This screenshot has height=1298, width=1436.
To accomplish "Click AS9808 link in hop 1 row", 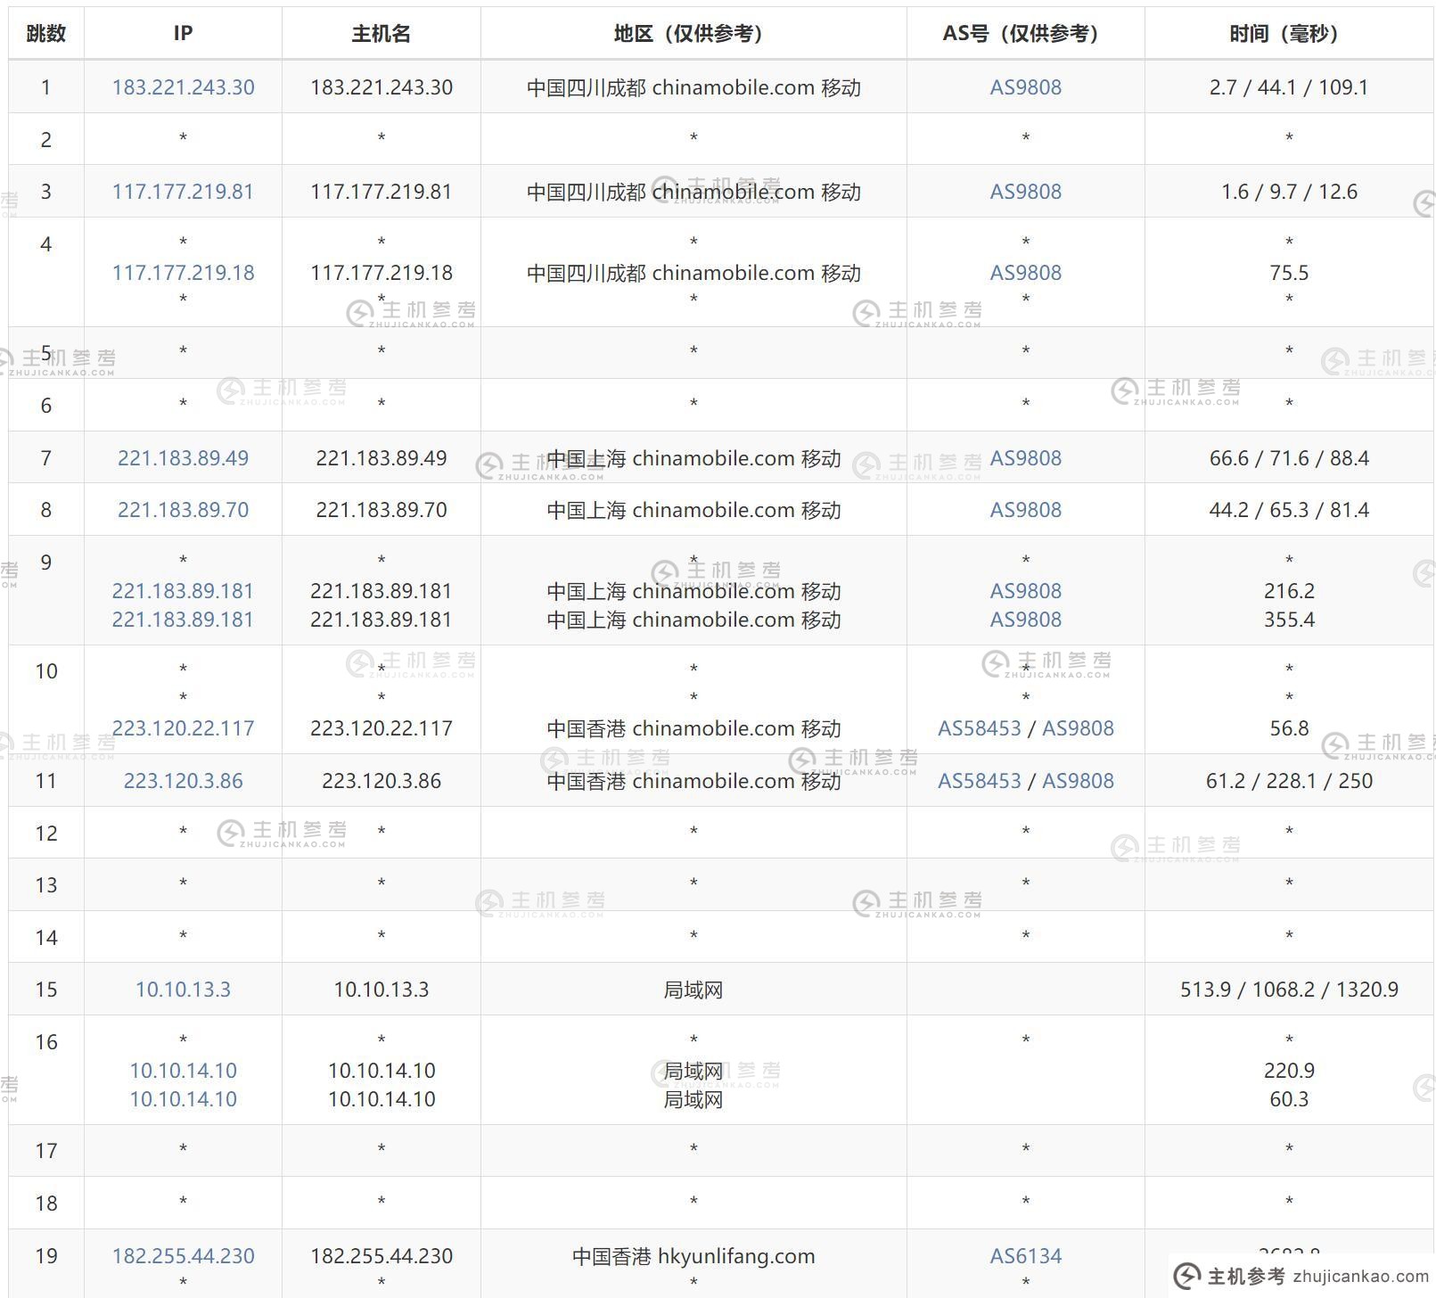I will (1025, 87).
